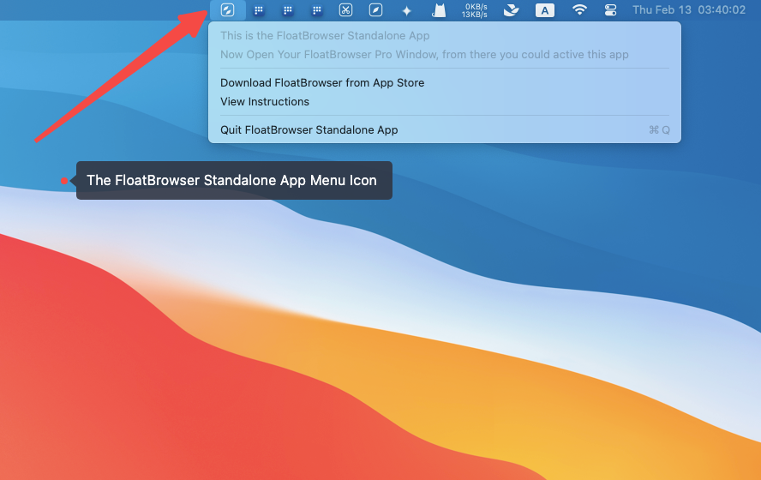Quit FloatBrowser Standalone App
761x480 pixels.
click(x=445, y=129)
